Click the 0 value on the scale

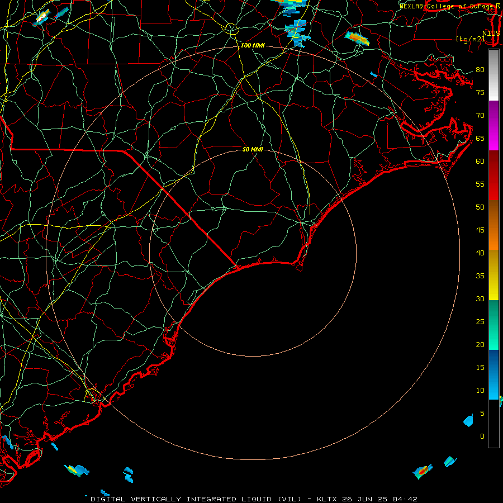click(482, 436)
